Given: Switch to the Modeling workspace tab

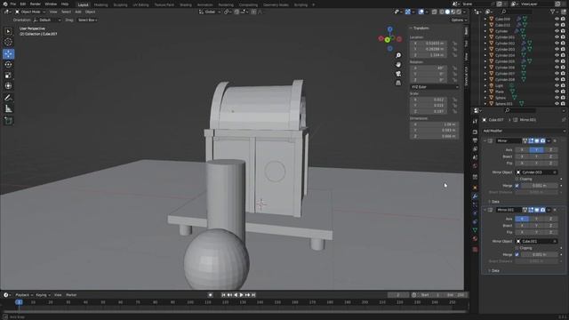Looking at the screenshot, I should coord(100,5).
